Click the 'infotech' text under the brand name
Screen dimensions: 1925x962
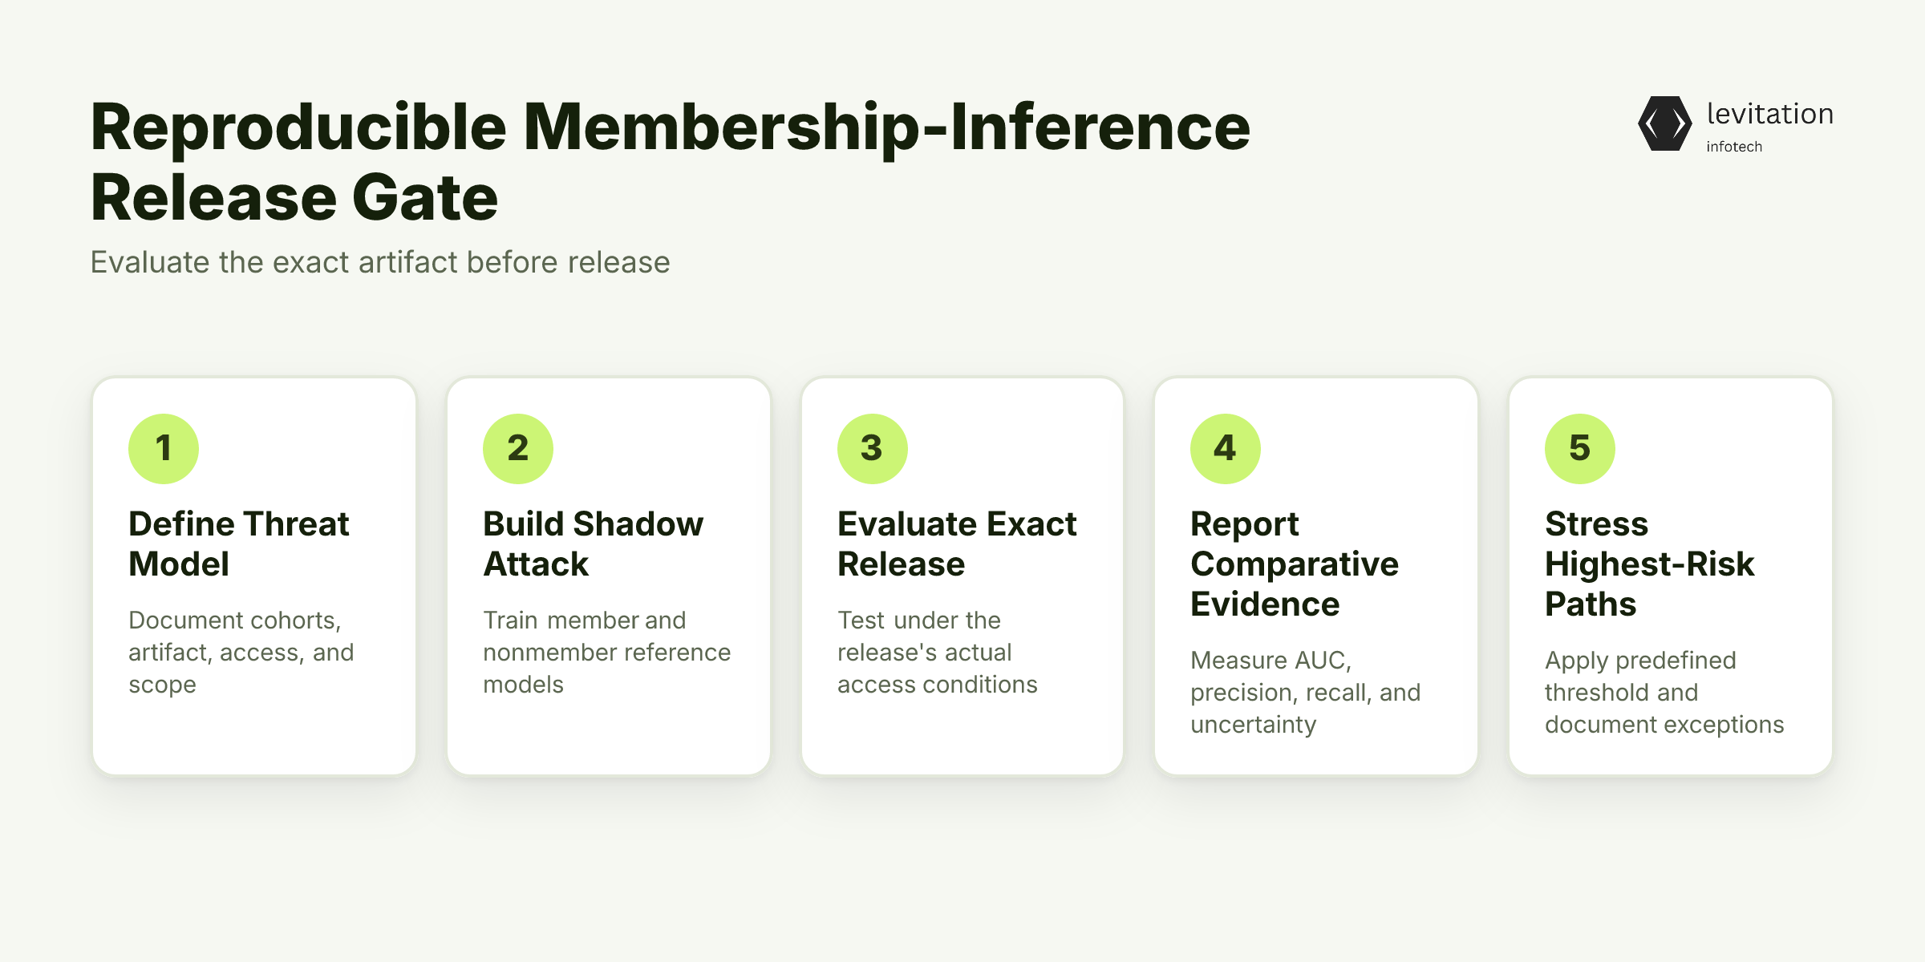point(1734,147)
